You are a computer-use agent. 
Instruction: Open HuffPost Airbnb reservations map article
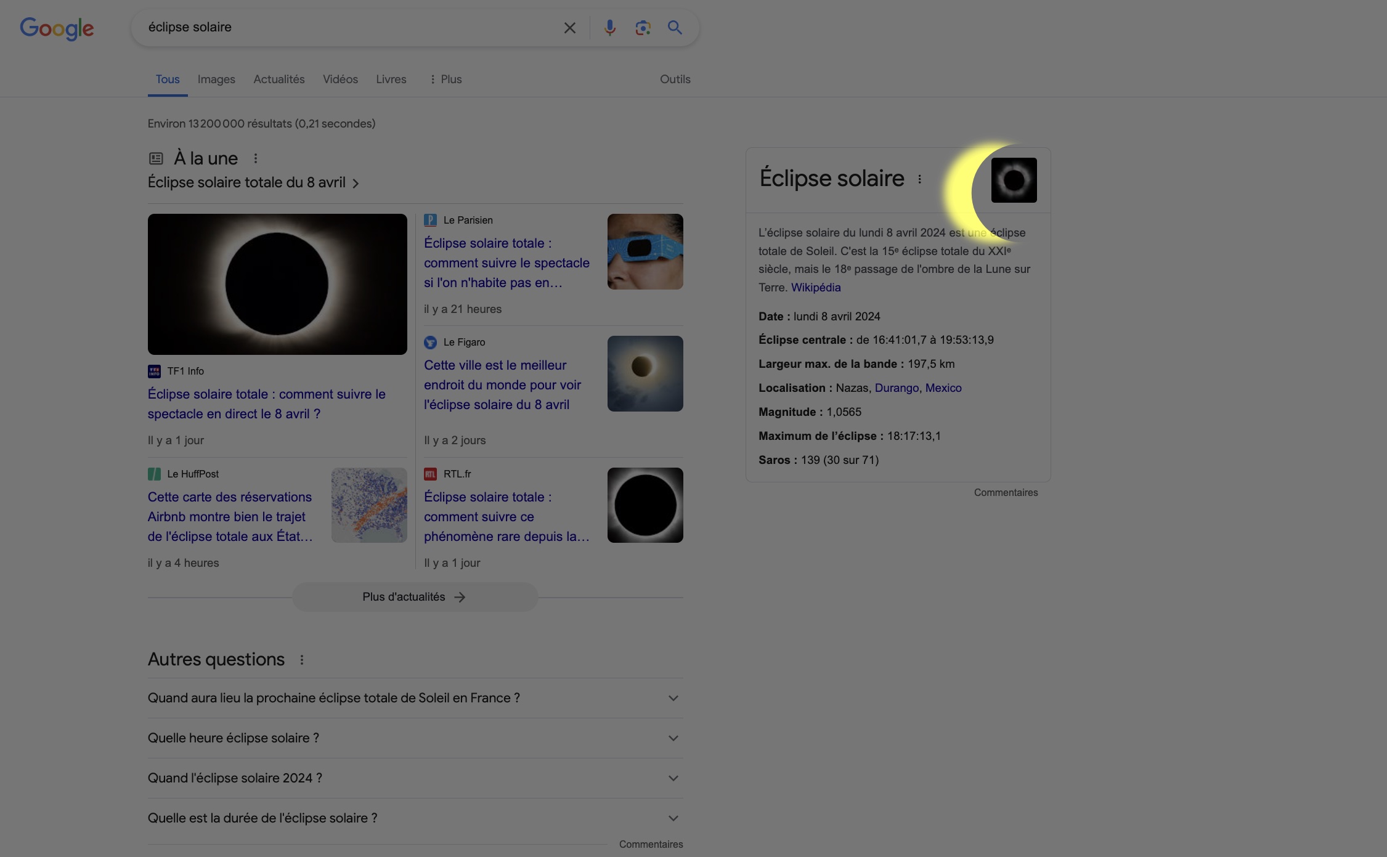(230, 517)
